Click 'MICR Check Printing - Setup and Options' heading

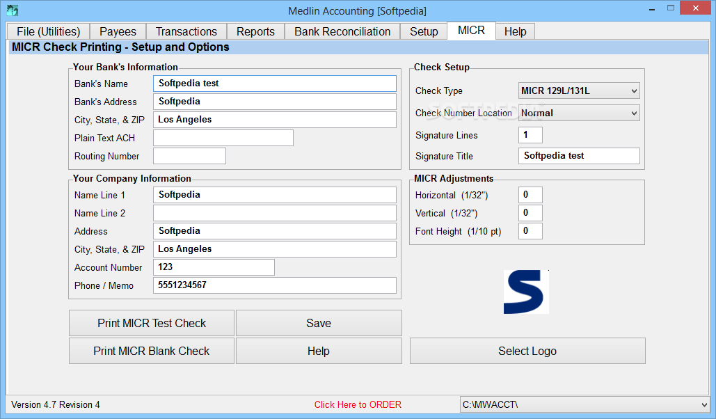(120, 47)
